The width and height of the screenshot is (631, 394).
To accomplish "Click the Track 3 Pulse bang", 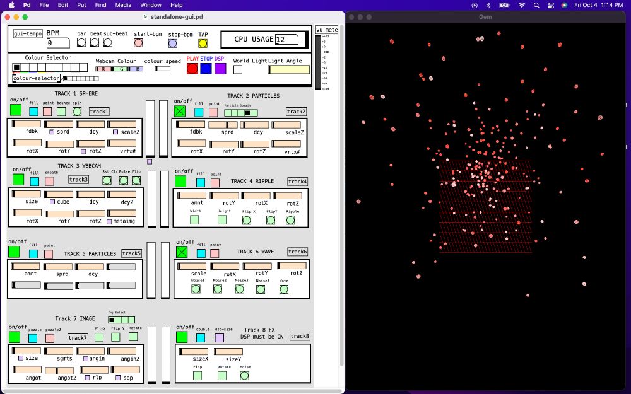I will click(x=124, y=180).
